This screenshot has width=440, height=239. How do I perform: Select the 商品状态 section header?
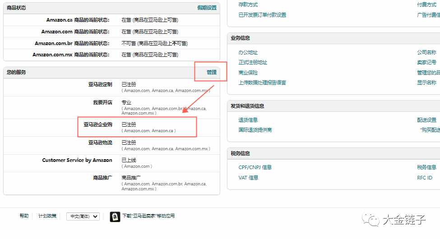pyautogui.click(x=16, y=8)
